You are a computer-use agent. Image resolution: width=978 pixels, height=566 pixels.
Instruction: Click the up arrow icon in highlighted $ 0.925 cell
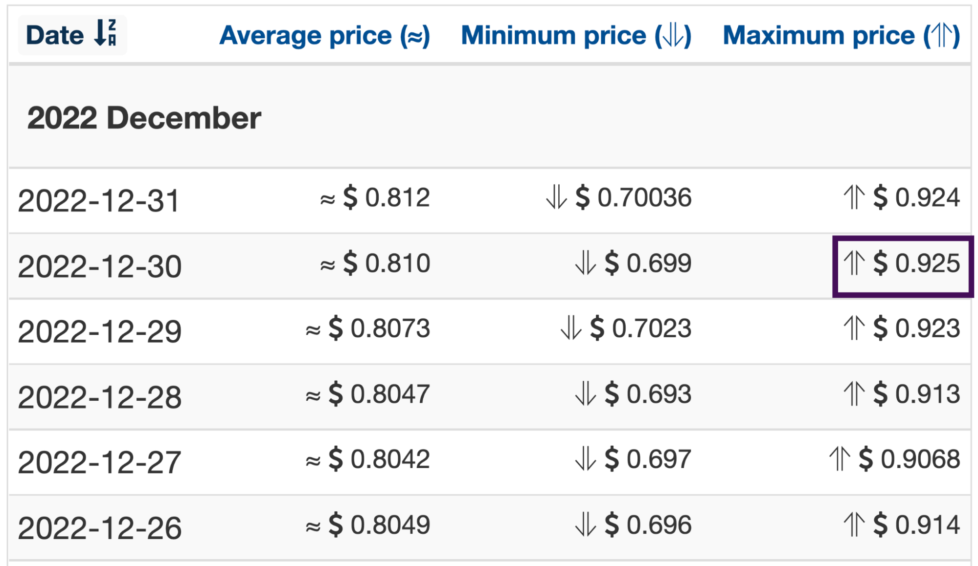[854, 262]
